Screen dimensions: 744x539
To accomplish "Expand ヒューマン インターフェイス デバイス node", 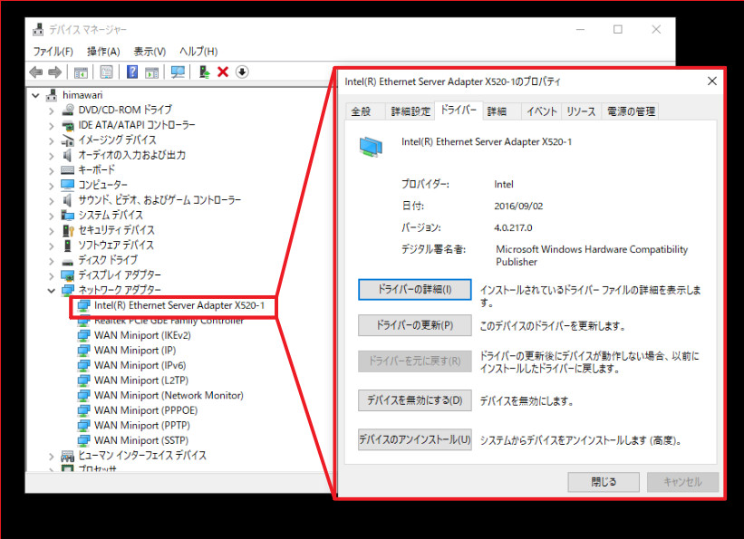I will (52, 456).
